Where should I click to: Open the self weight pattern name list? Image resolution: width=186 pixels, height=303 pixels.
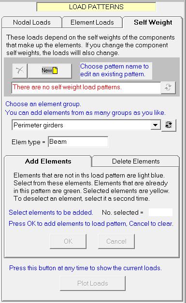tap(86, 87)
